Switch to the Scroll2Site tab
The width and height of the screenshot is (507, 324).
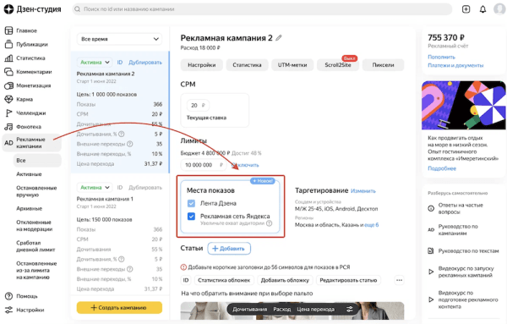click(337, 65)
